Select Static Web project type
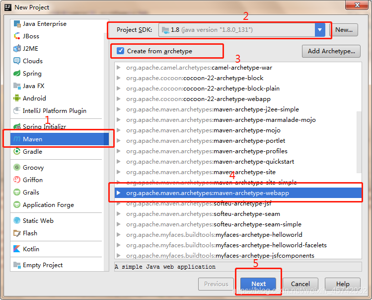Image resolution: width=372 pixels, height=300 pixels. (57, 220)
